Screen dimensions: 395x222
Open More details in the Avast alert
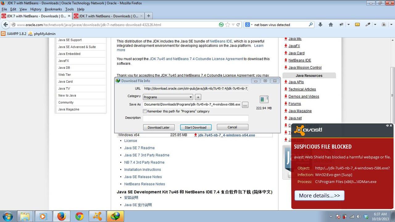(x=319, y=195)
